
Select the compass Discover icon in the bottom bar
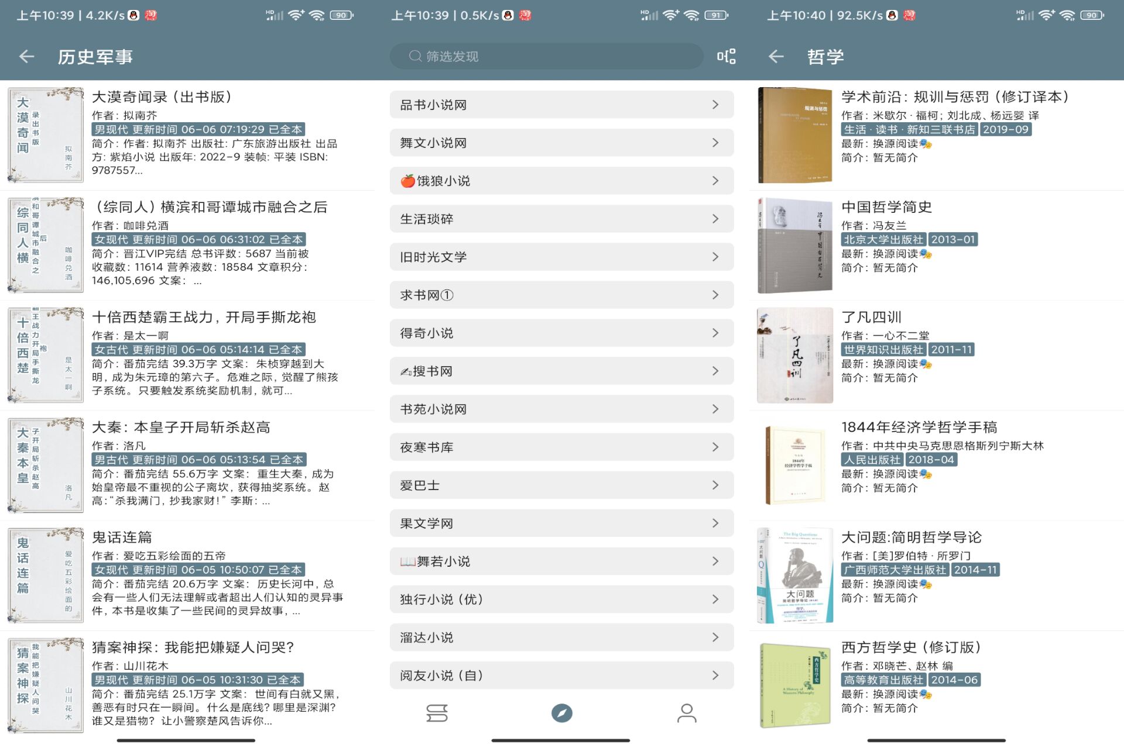coord(561,713)
